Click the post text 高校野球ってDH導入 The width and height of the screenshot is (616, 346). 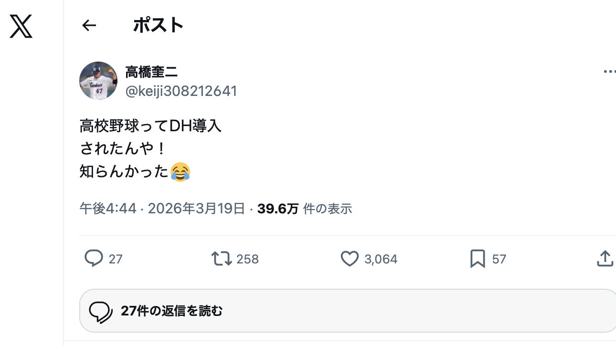(x=150, y=126)
